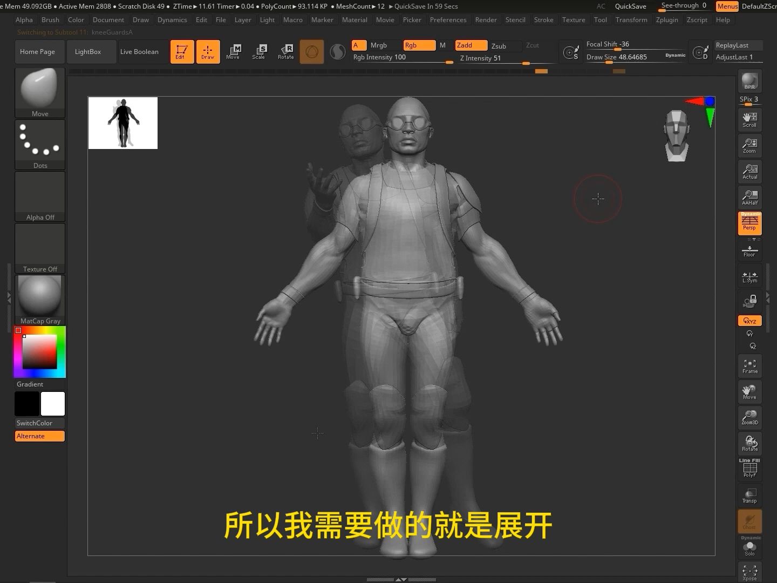The image size is (777, 583).
Task: Set Actual size view icon
Action: [749, 172]
